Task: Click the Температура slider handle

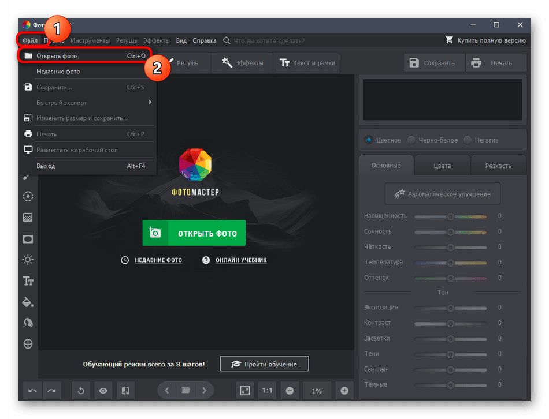Action: point(451,263)
